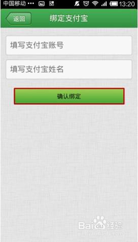Tap the 返回 back button
Viewport: 138px width, 242px height.
19,19
